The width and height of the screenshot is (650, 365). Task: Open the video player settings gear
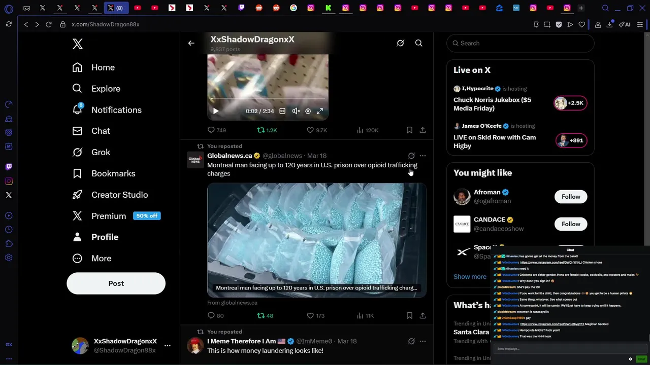[308, 111]
